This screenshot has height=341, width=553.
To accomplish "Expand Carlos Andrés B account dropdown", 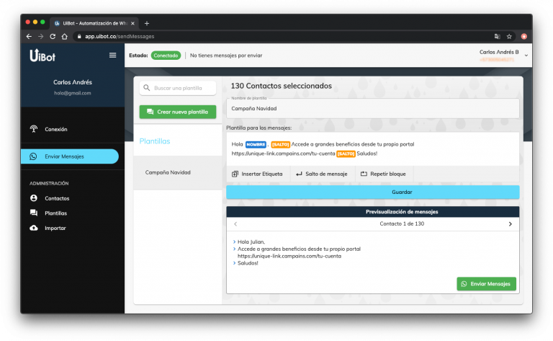I will coord(526,56).
